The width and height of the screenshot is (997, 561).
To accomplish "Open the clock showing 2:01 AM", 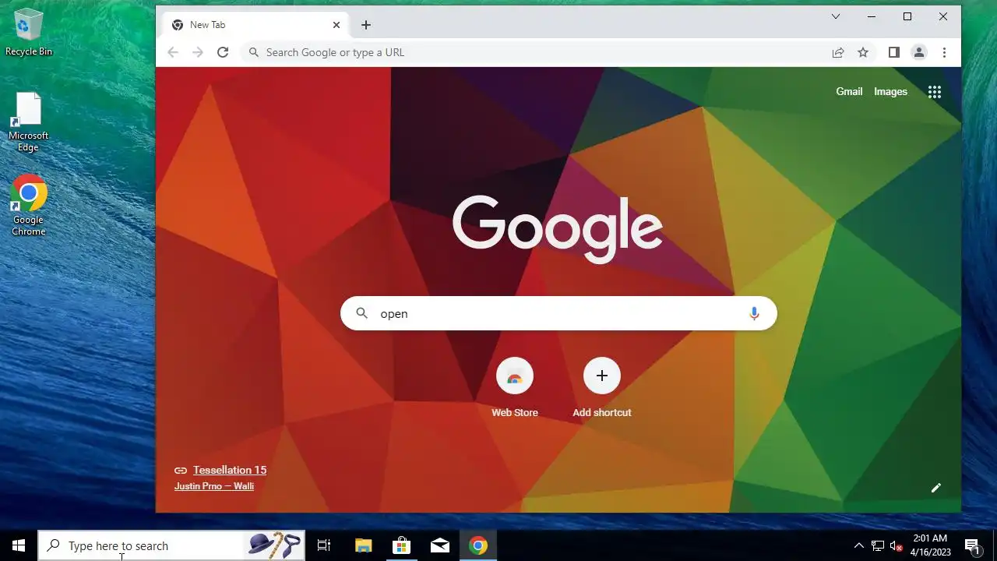I will [930, 545].
